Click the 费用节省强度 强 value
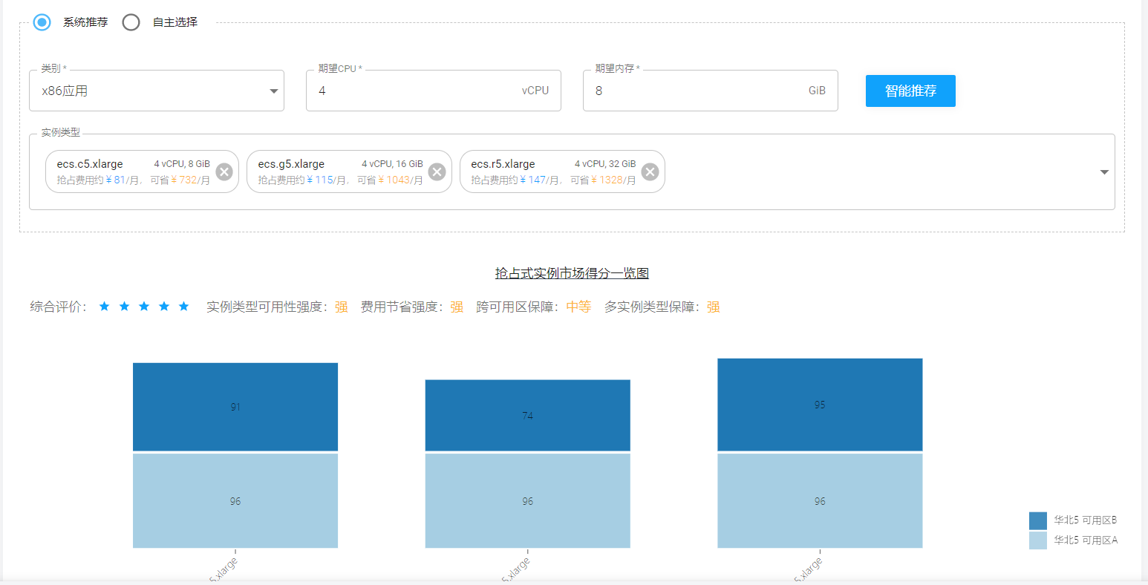1148x585 pixels. [457, 307]
